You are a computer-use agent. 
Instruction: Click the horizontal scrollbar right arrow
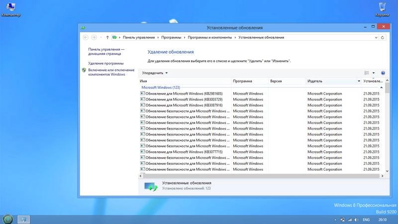(382, 176)
